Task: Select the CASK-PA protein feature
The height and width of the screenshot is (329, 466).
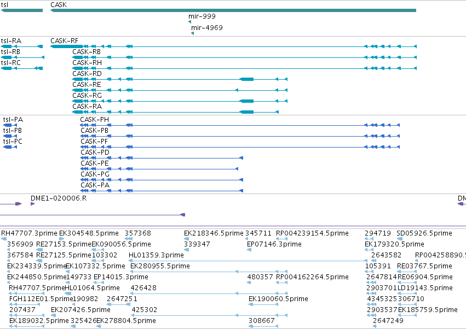Action: click(x=162, y=191)
